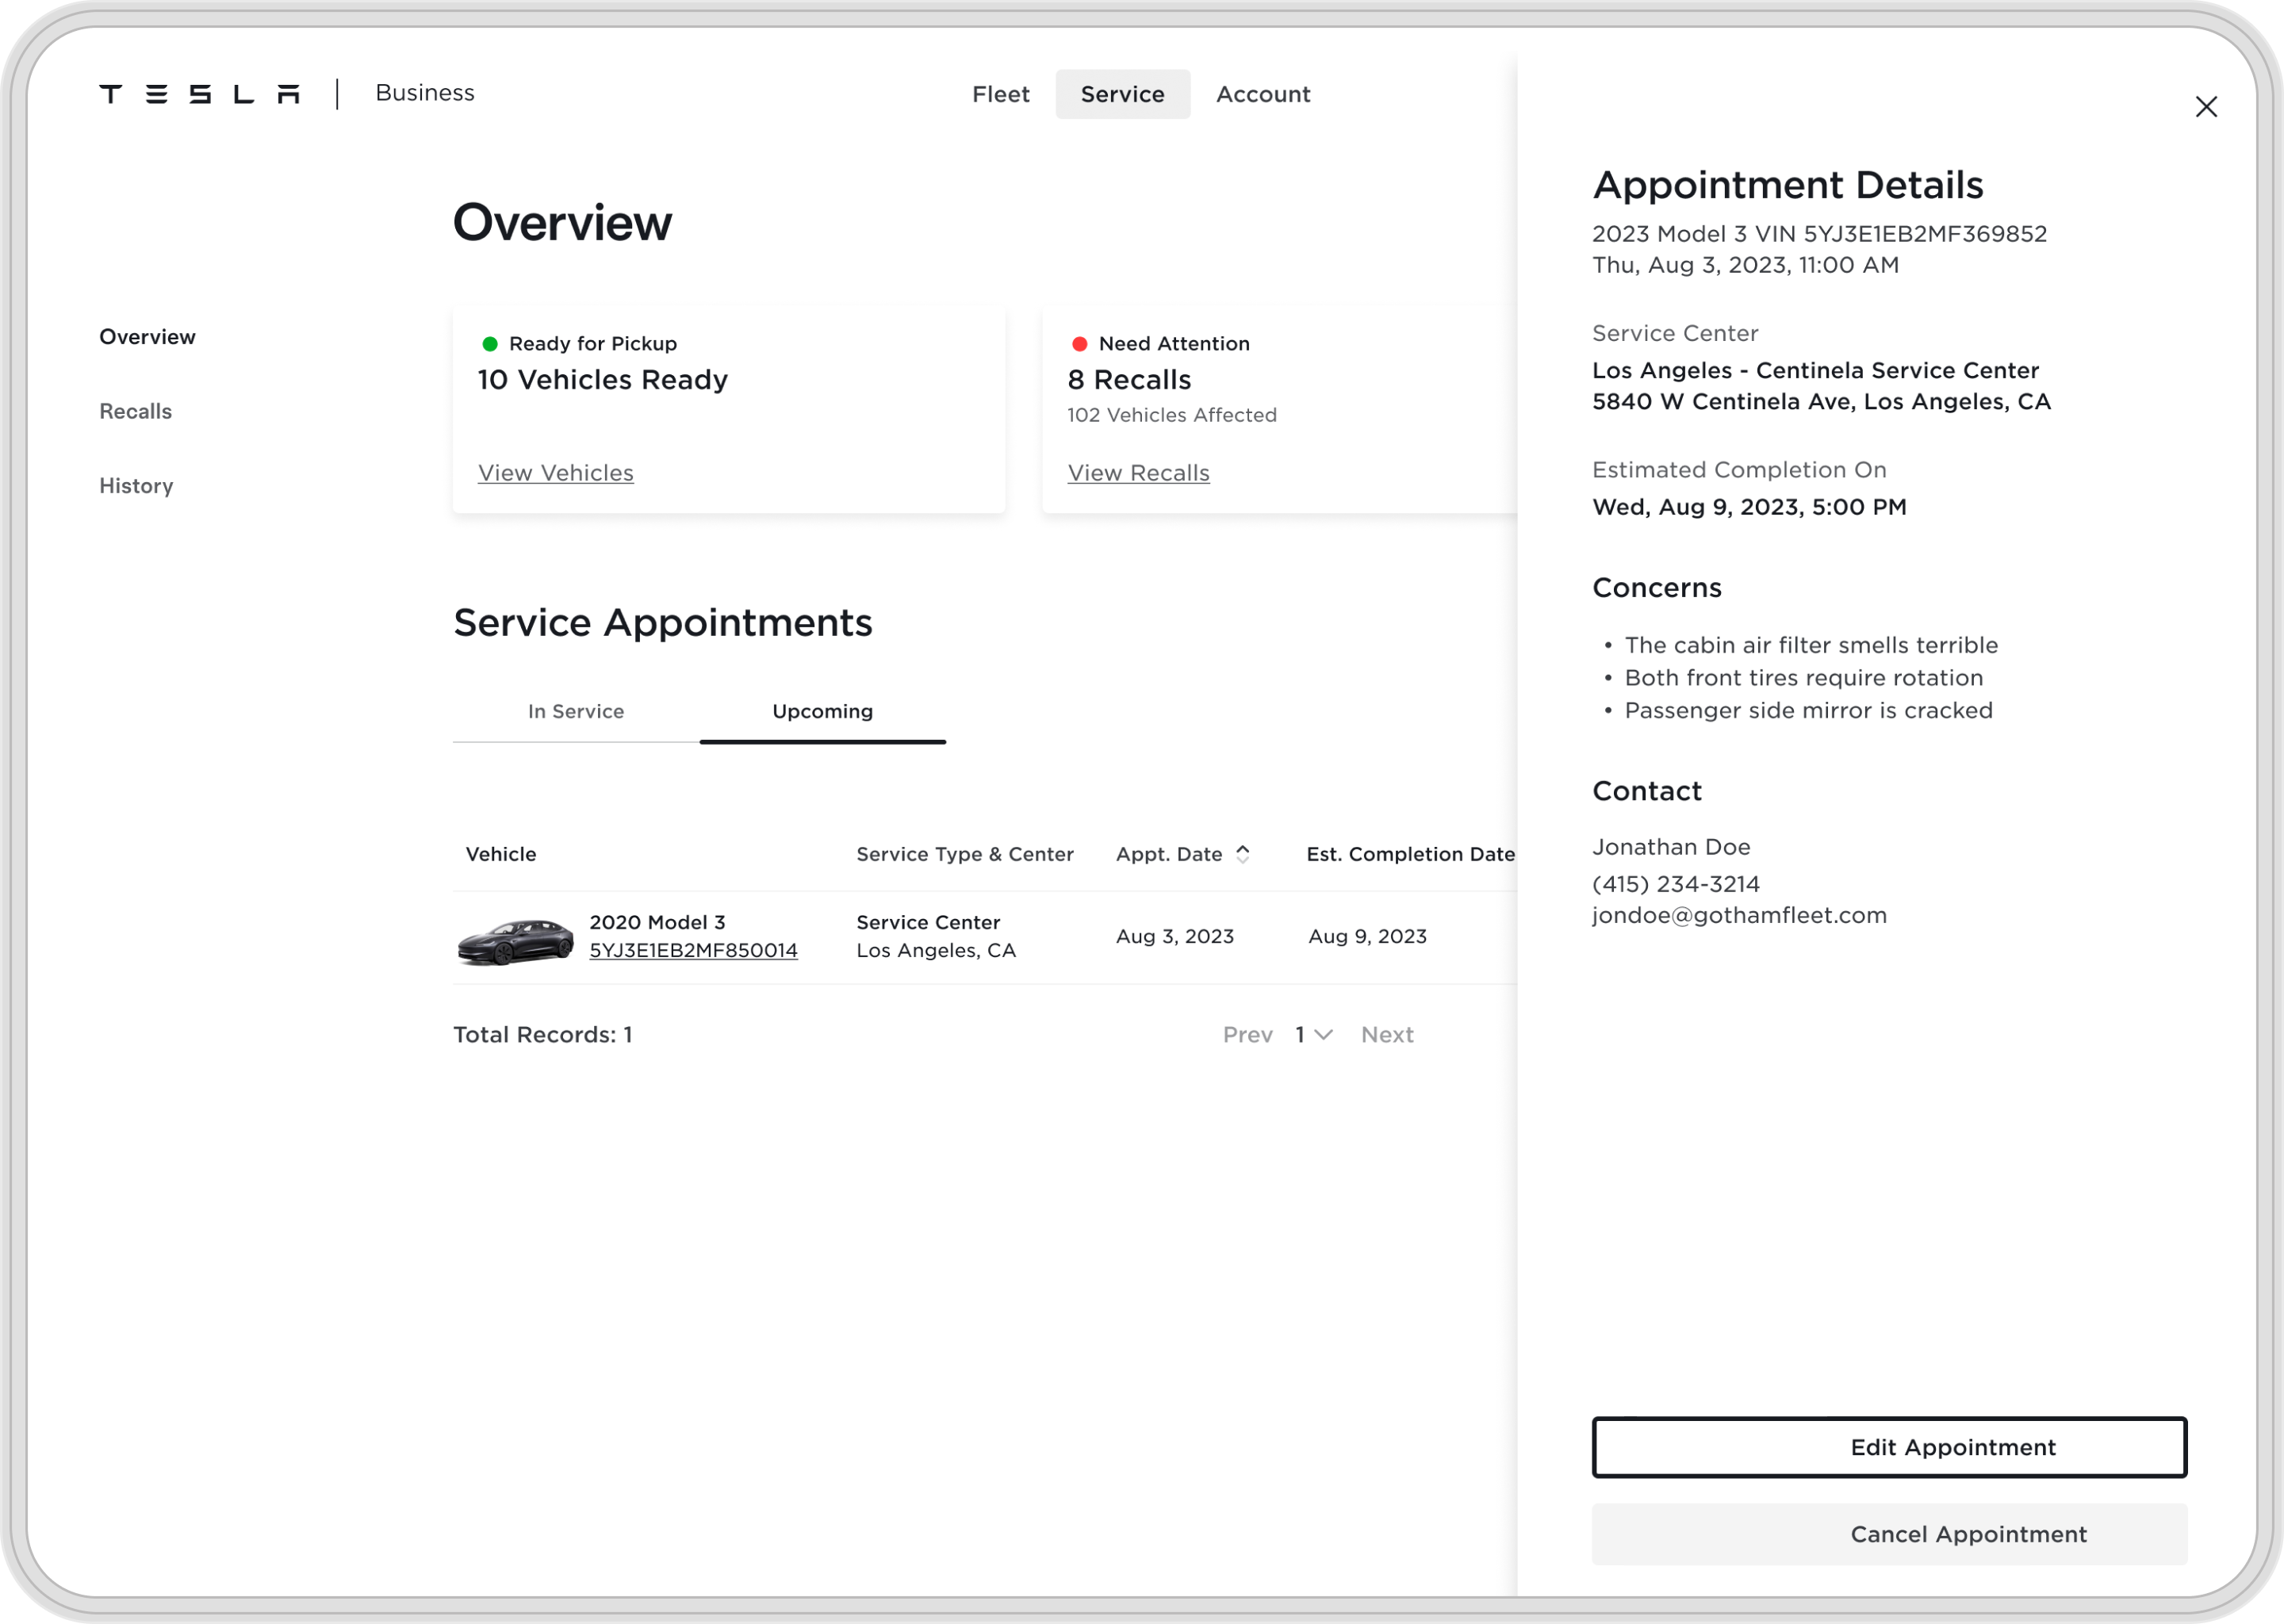Go to Next page
The image size is (2284, 1624).
coord(1387,1035)
